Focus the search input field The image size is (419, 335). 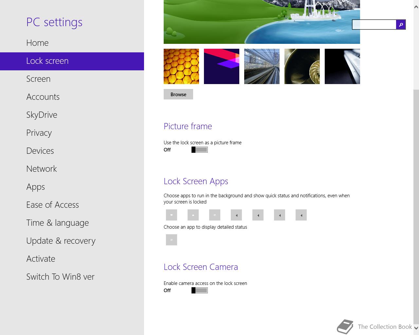(x=374, y=25)
